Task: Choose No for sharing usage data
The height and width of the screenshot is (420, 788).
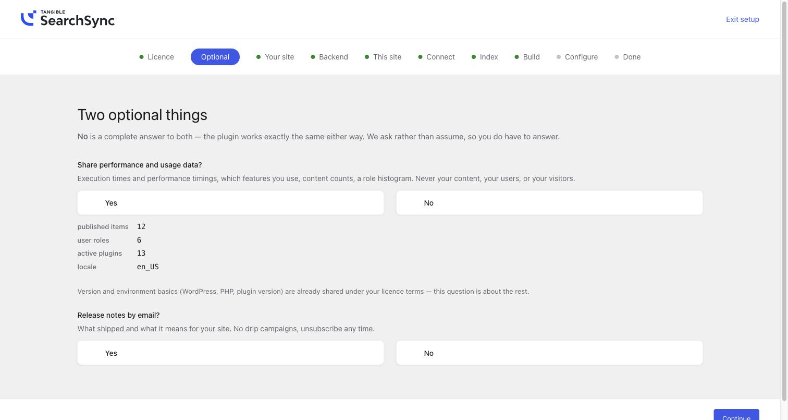Action: [x=549, y=202]
